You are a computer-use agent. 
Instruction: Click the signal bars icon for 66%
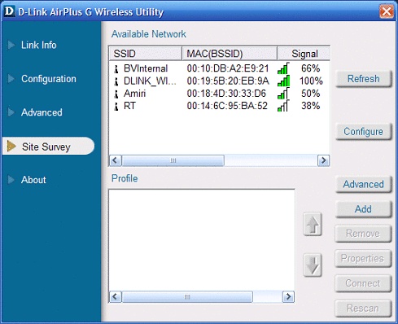click(283, 68)
